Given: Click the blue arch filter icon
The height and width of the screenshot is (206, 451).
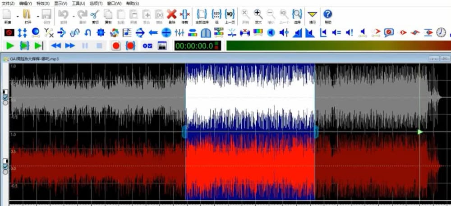Looking at the screenshot, I should 206,33.
